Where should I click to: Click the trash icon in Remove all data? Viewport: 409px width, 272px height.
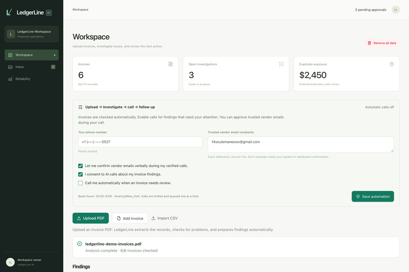coord(369,43)
